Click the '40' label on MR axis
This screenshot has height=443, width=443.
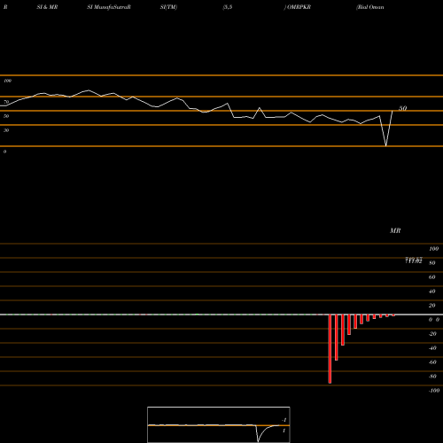point(432,291)
